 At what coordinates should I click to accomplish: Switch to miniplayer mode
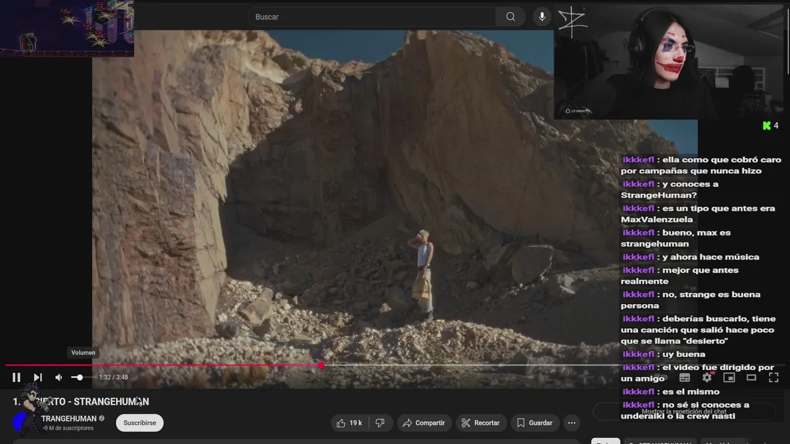click(x=729, y=377)
